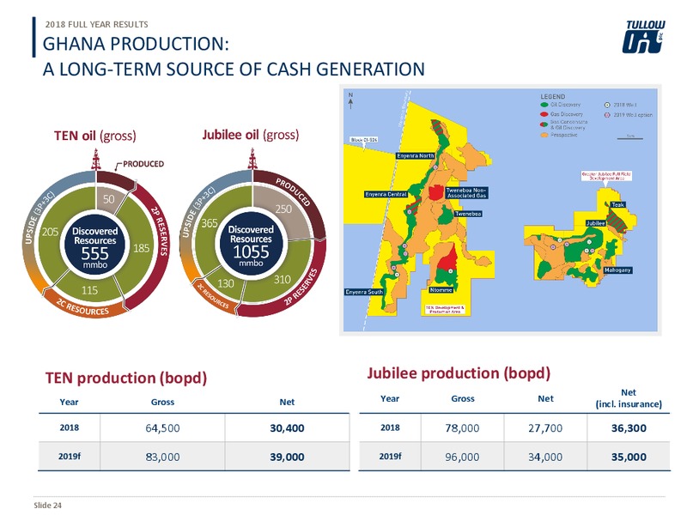687x515 pixels.
Task: Click the '2019f' row label in Jubilee table
Action: pyautogui.click(x=390, y=457)
